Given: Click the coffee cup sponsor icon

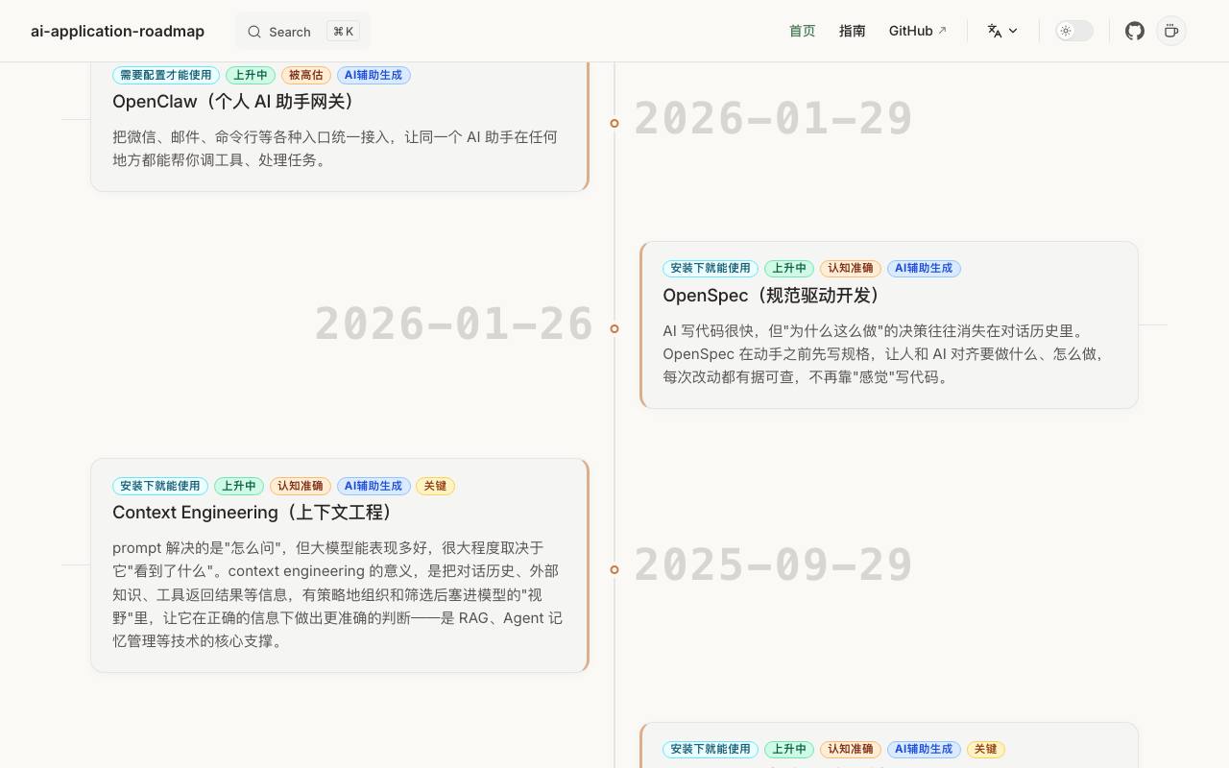Looking at the screenshot, I should [x=1171, y=31].
